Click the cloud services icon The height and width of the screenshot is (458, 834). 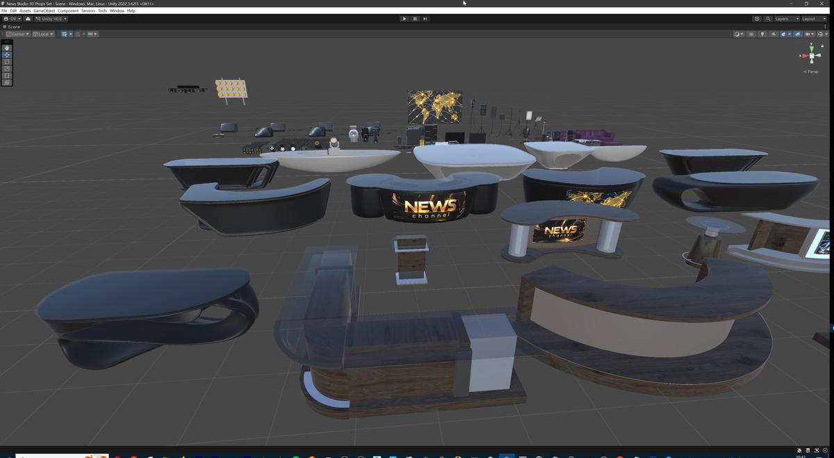coord(28,19)
